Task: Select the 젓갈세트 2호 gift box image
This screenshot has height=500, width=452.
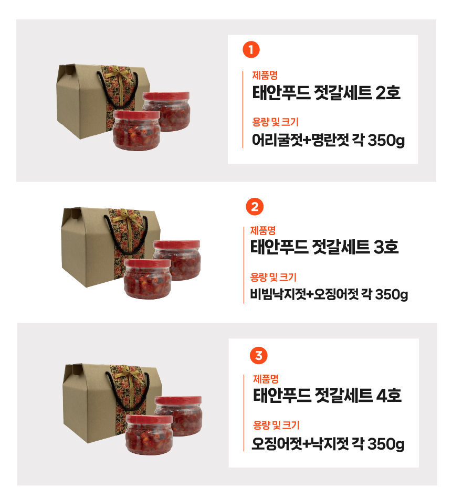Action: [123, 107]
